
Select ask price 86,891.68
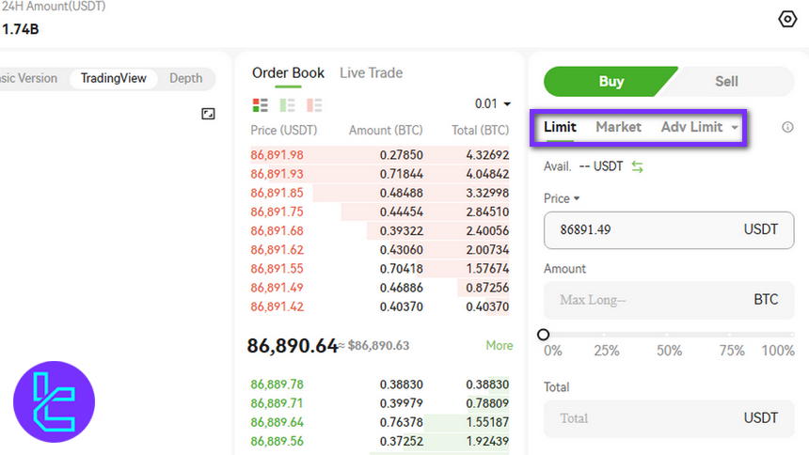pyautogui.click(x=278, y=230)
